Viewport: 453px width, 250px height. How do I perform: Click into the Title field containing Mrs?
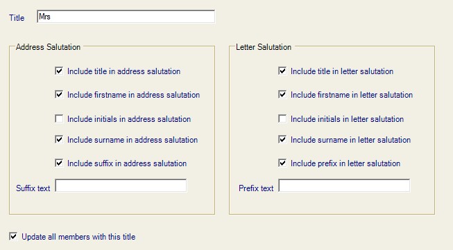point(126,17)
